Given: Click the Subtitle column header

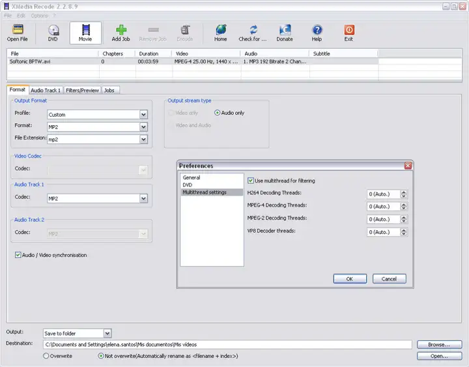Looking at the screenshot, I should pos(343,53).
